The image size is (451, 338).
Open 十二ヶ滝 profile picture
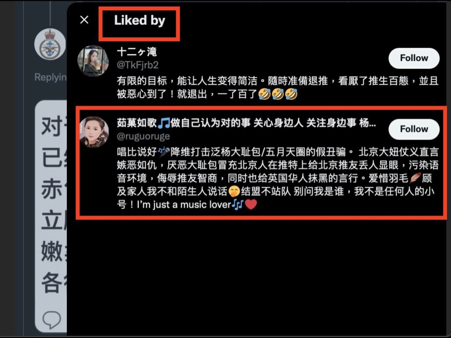(93, 61)
